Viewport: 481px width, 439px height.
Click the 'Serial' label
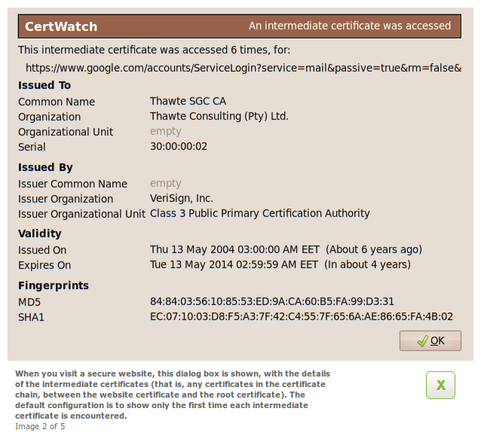point(32,147)
